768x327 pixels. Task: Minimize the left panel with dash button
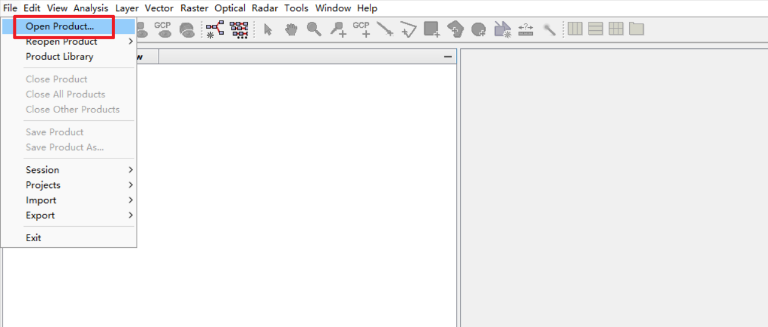click(448, 57)
